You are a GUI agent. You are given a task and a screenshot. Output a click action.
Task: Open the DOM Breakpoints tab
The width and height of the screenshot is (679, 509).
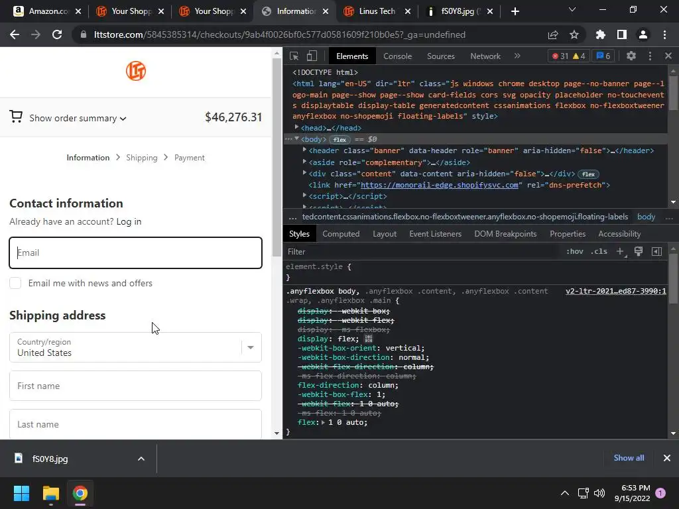(x=505, y=234)
